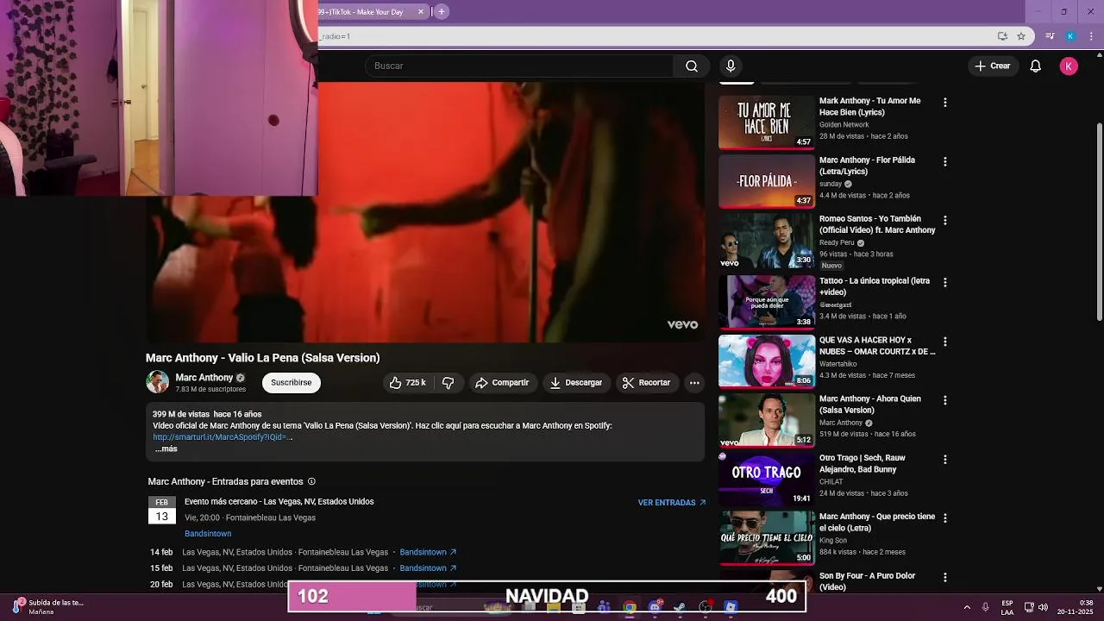This screenshot has width=1104, height=621.
Task: Open Romeo Santos Yo También thumbnail
Action: coord(767,241)
